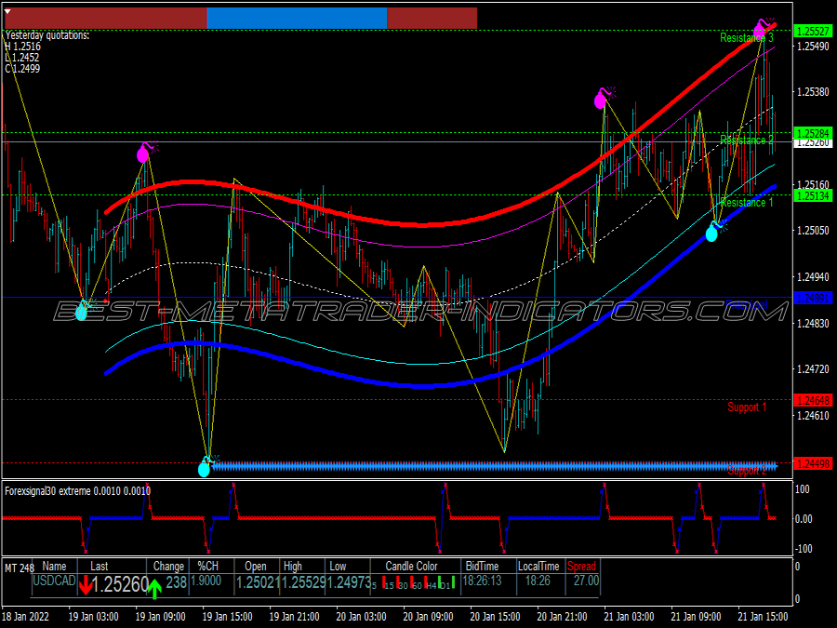
Task: Click the last price value 1.25260 in the dashboard
Action: click(121, 585)
